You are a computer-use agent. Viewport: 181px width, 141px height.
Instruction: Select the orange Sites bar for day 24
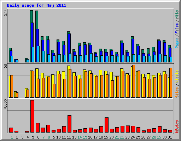click(134, 81)
